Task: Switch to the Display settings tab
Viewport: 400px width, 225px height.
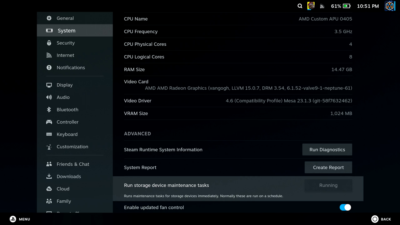Action: pyautogui.click(x=65, y=85)
